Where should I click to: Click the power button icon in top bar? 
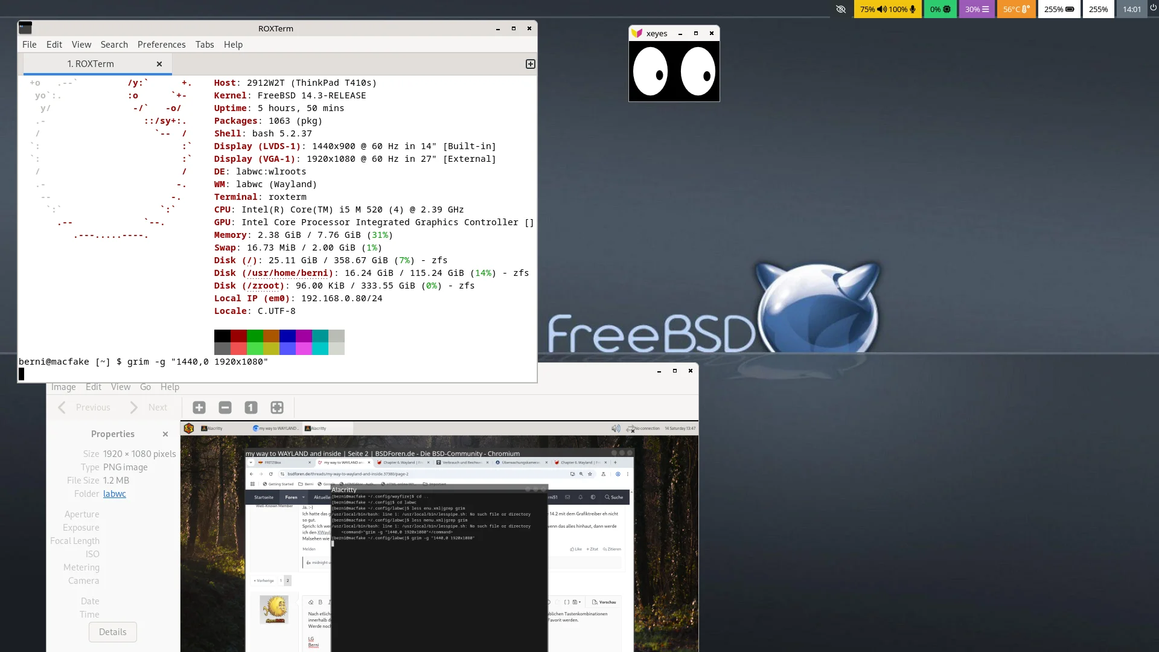click(x=1153, y=8)
